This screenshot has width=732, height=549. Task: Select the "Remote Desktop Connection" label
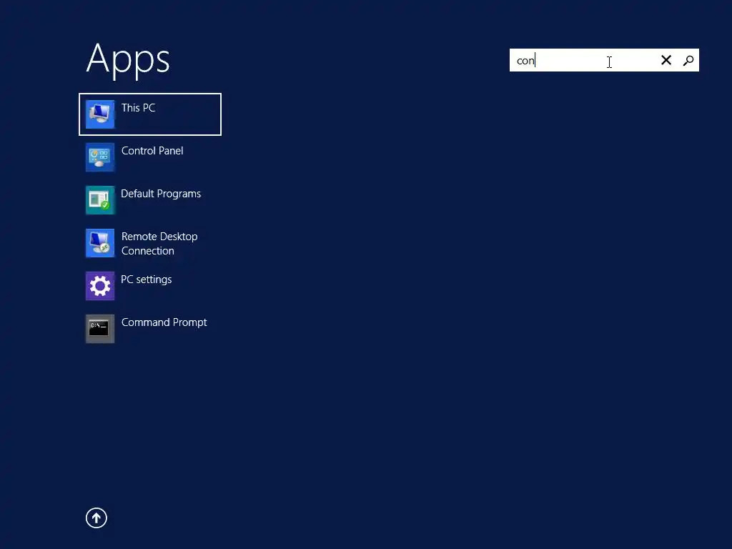click(x=159, y=244)
